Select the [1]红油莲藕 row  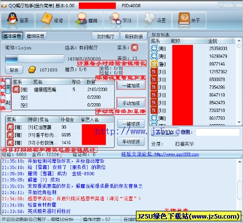coord(60,127)
